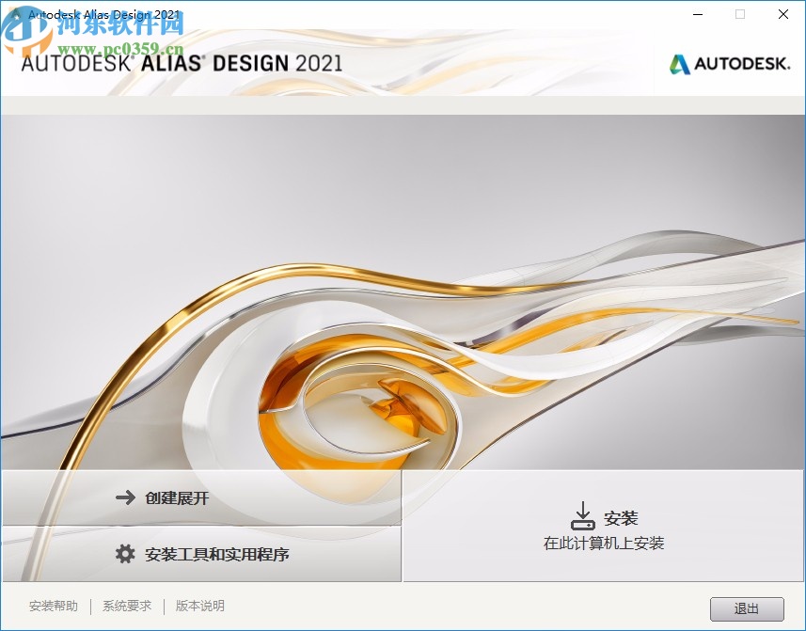806x631 pixels.
Task: Select the AUTODESK ALIAS DESIGN 2021 header logo
Action: (179, 64)
